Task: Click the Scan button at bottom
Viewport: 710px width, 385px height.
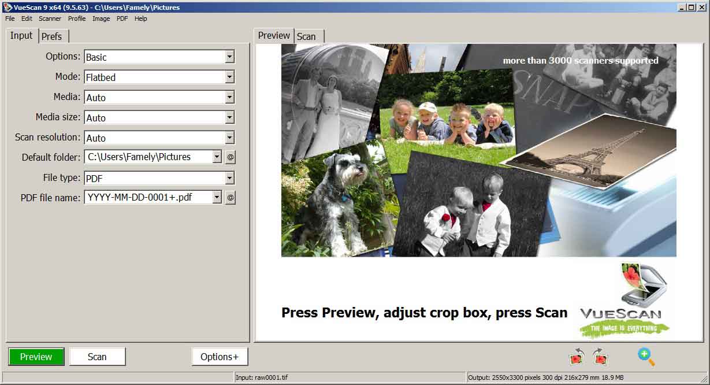Action: coord(97,357)
